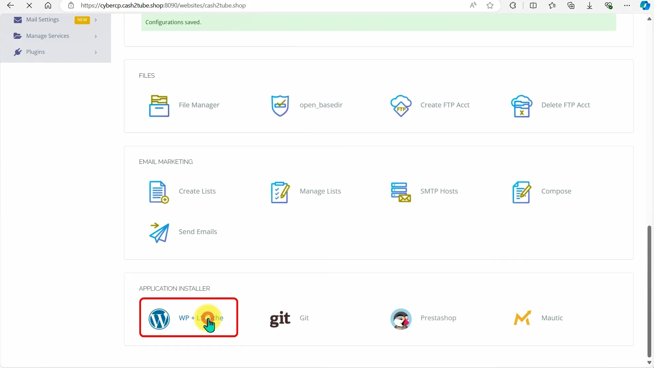Expand the Plugins sidebar menu
Image resolution: width=654 pixels, height=368 pixels.
35,52
